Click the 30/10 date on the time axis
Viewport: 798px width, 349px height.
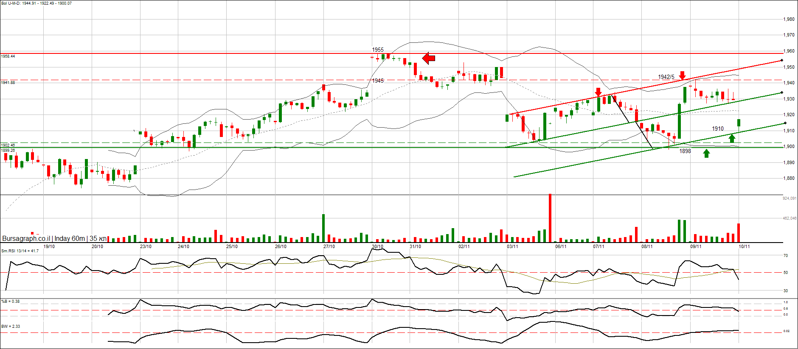(x=377, y=246)
